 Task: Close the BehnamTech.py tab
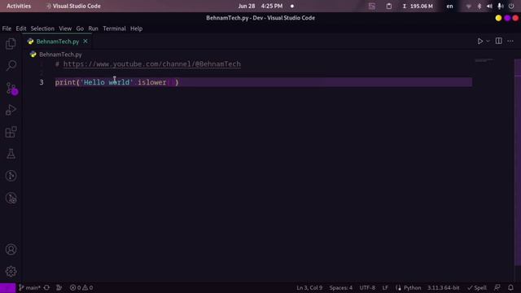pos(85,42)
